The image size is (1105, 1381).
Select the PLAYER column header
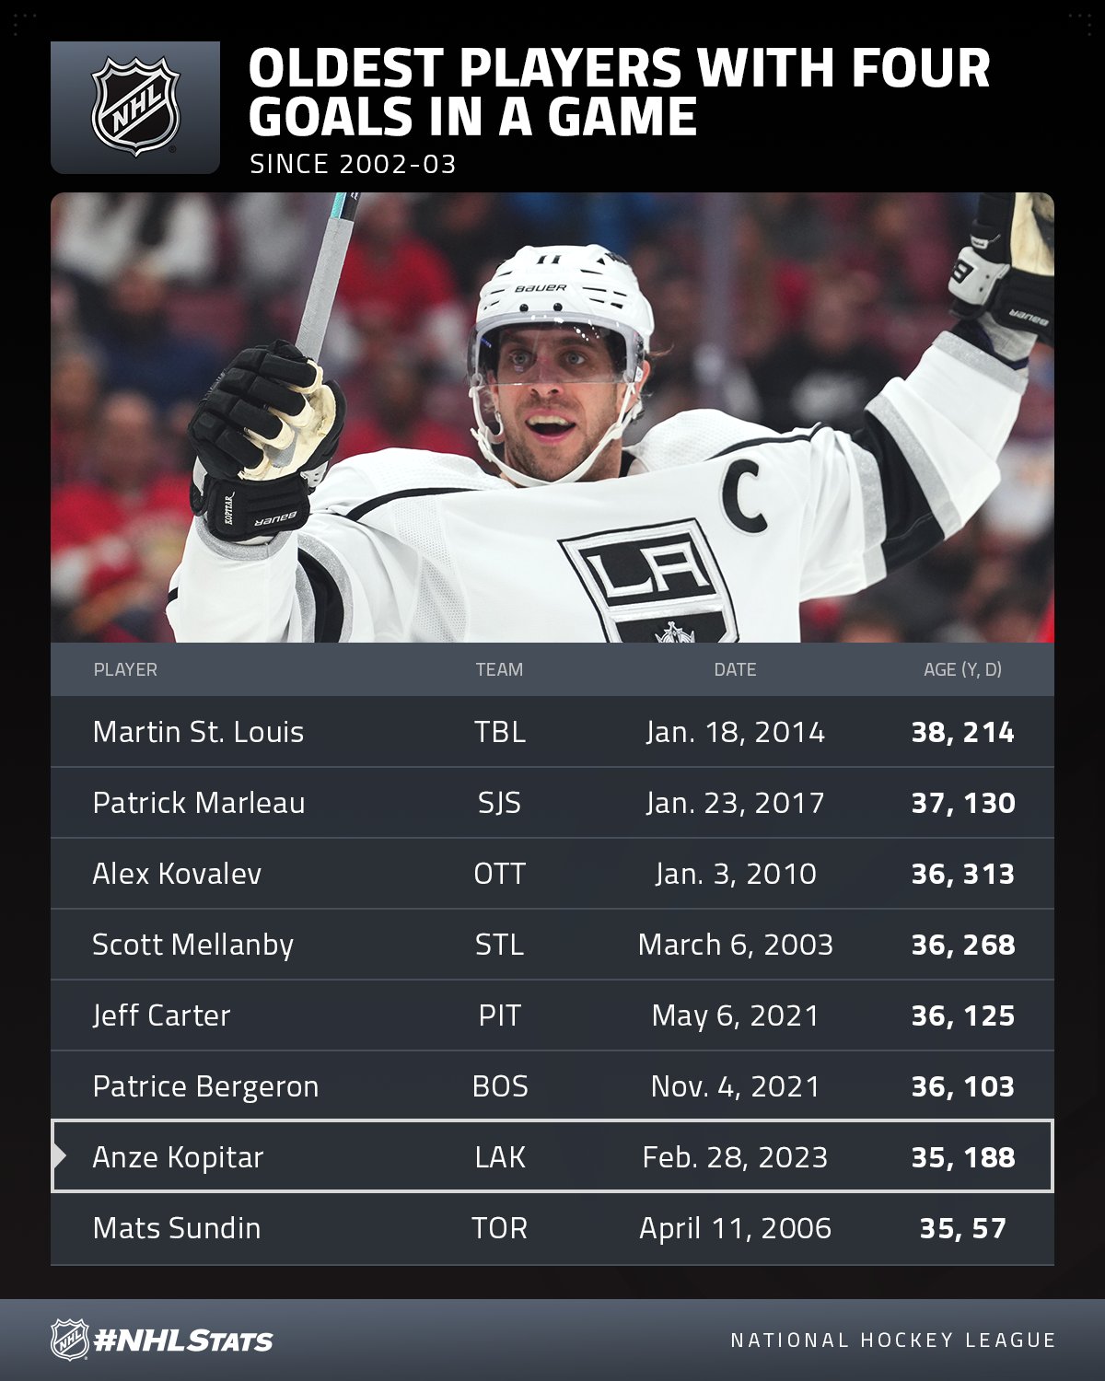click(x=125, y=669)
